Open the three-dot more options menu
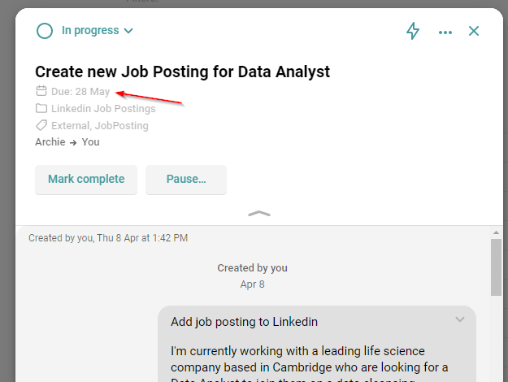 tap(445, 32)
